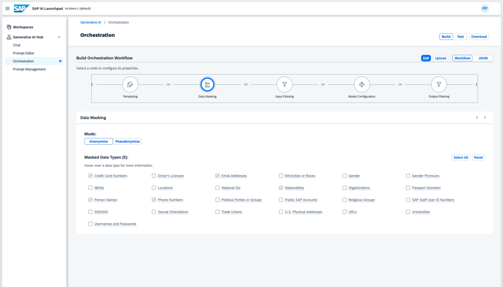Click the Upload button

(441, 58)
